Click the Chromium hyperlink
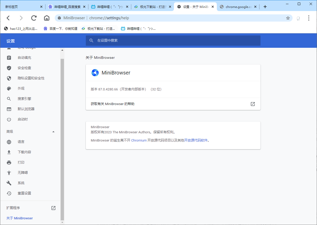Viewport: 317px width, 225px height. [139, 140]
